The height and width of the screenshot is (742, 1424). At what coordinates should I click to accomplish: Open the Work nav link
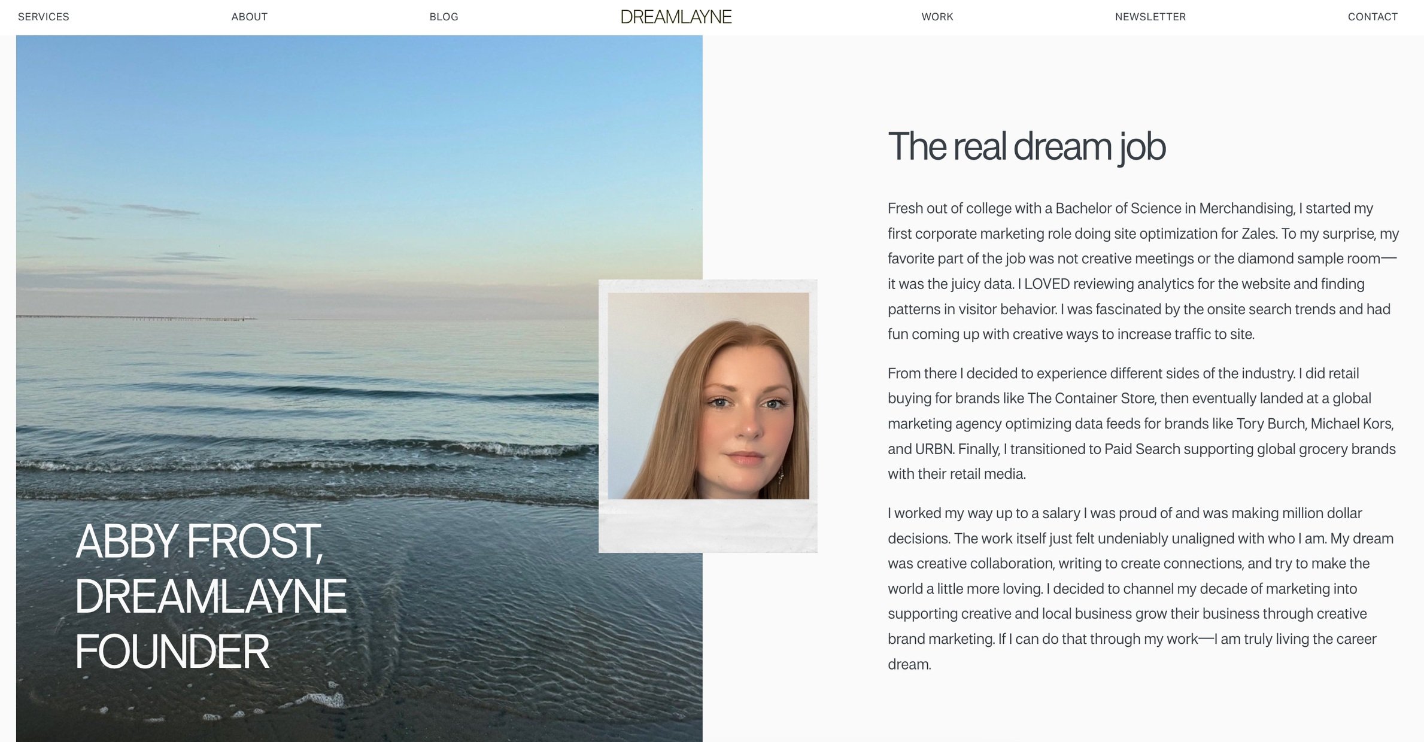pyautogui.click(x=937, y=17)
